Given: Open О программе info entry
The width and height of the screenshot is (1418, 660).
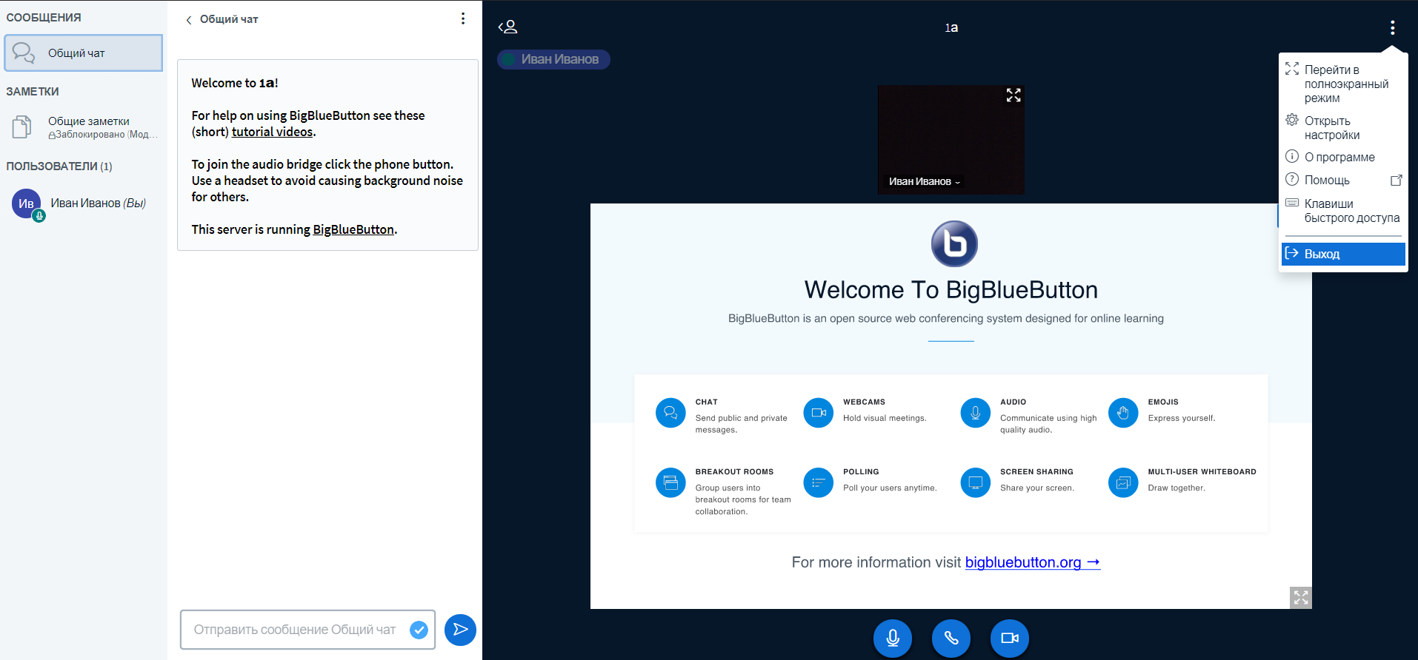Looking at the screenshot, I should tap(1339, 157).
